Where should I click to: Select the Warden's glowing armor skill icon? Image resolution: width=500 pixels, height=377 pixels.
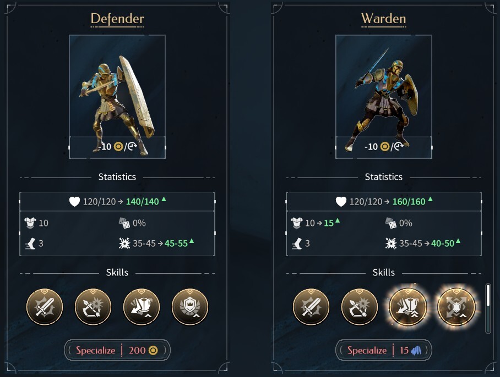click(x=408, y=307)
